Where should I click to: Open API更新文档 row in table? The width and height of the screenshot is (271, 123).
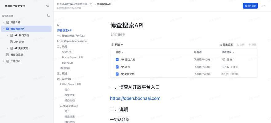tap(184, 74)
